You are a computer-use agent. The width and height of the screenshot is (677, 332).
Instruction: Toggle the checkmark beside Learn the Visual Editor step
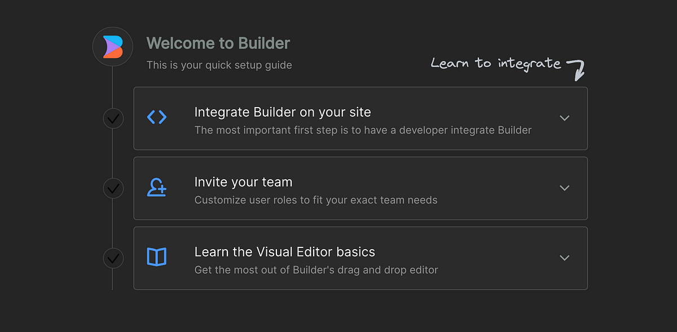click(113, 258)
